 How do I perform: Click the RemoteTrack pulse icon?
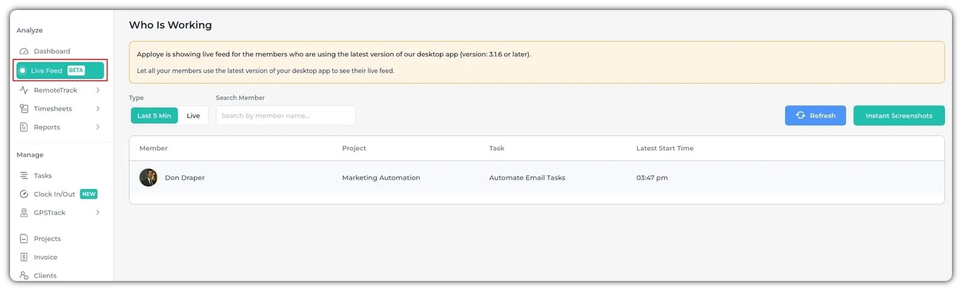point(24,90)
